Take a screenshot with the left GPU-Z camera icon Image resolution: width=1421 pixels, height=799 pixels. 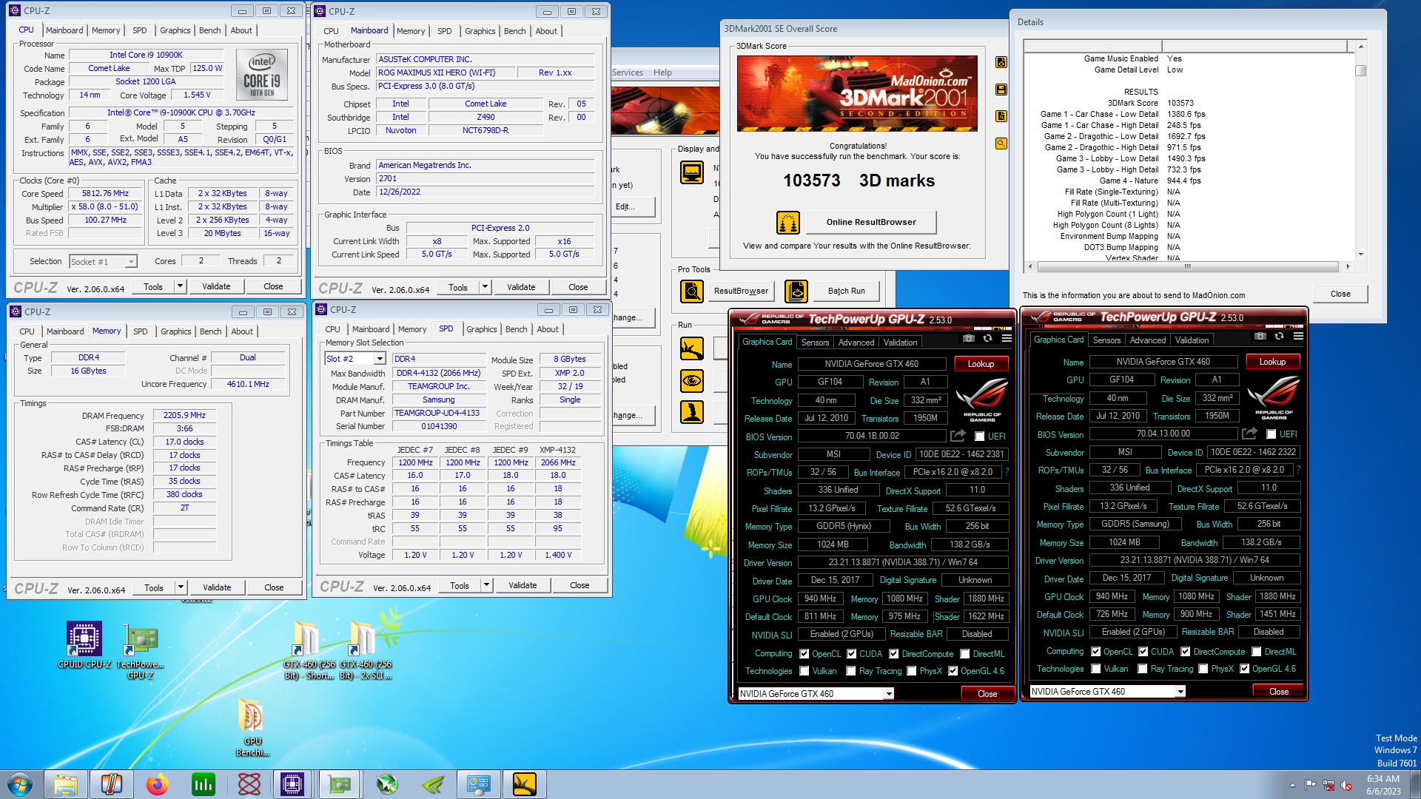pyautogui.click(x=969, y=338)
